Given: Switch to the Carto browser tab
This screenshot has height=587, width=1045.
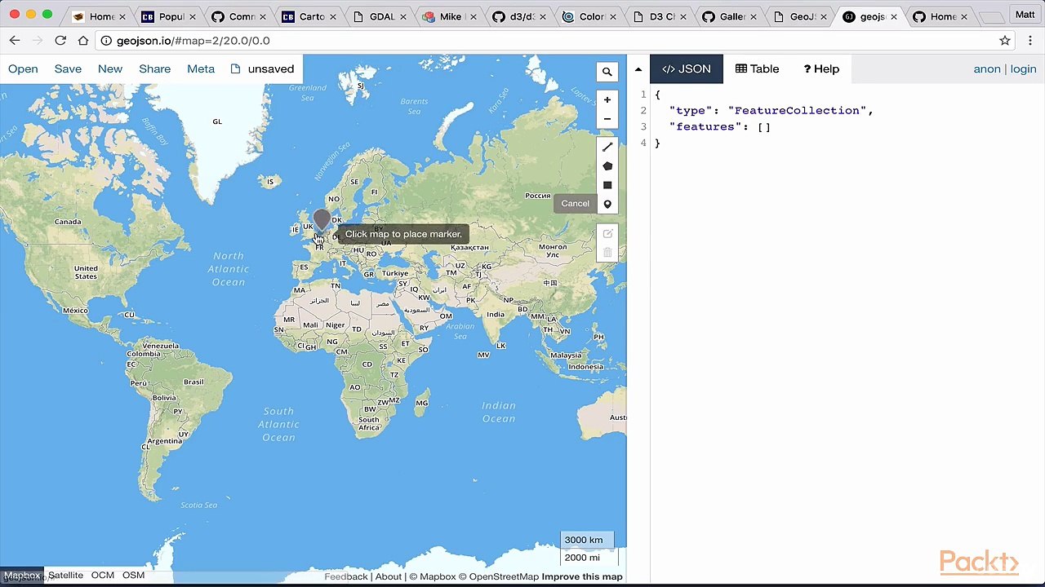Looking at the screenshot, I should tap(311, 16).
